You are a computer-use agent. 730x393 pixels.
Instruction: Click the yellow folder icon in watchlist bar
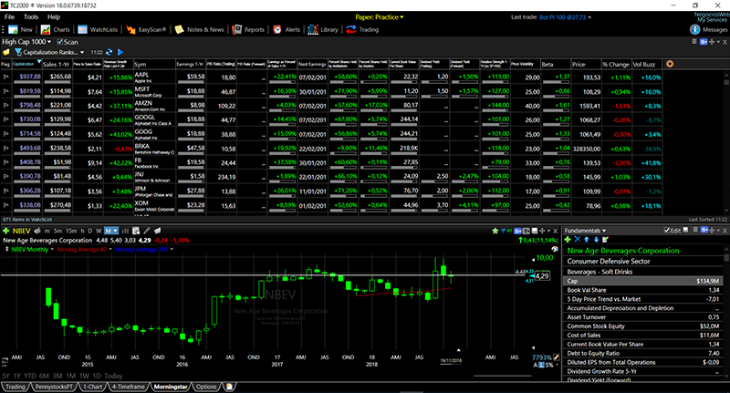pos(6,52)
